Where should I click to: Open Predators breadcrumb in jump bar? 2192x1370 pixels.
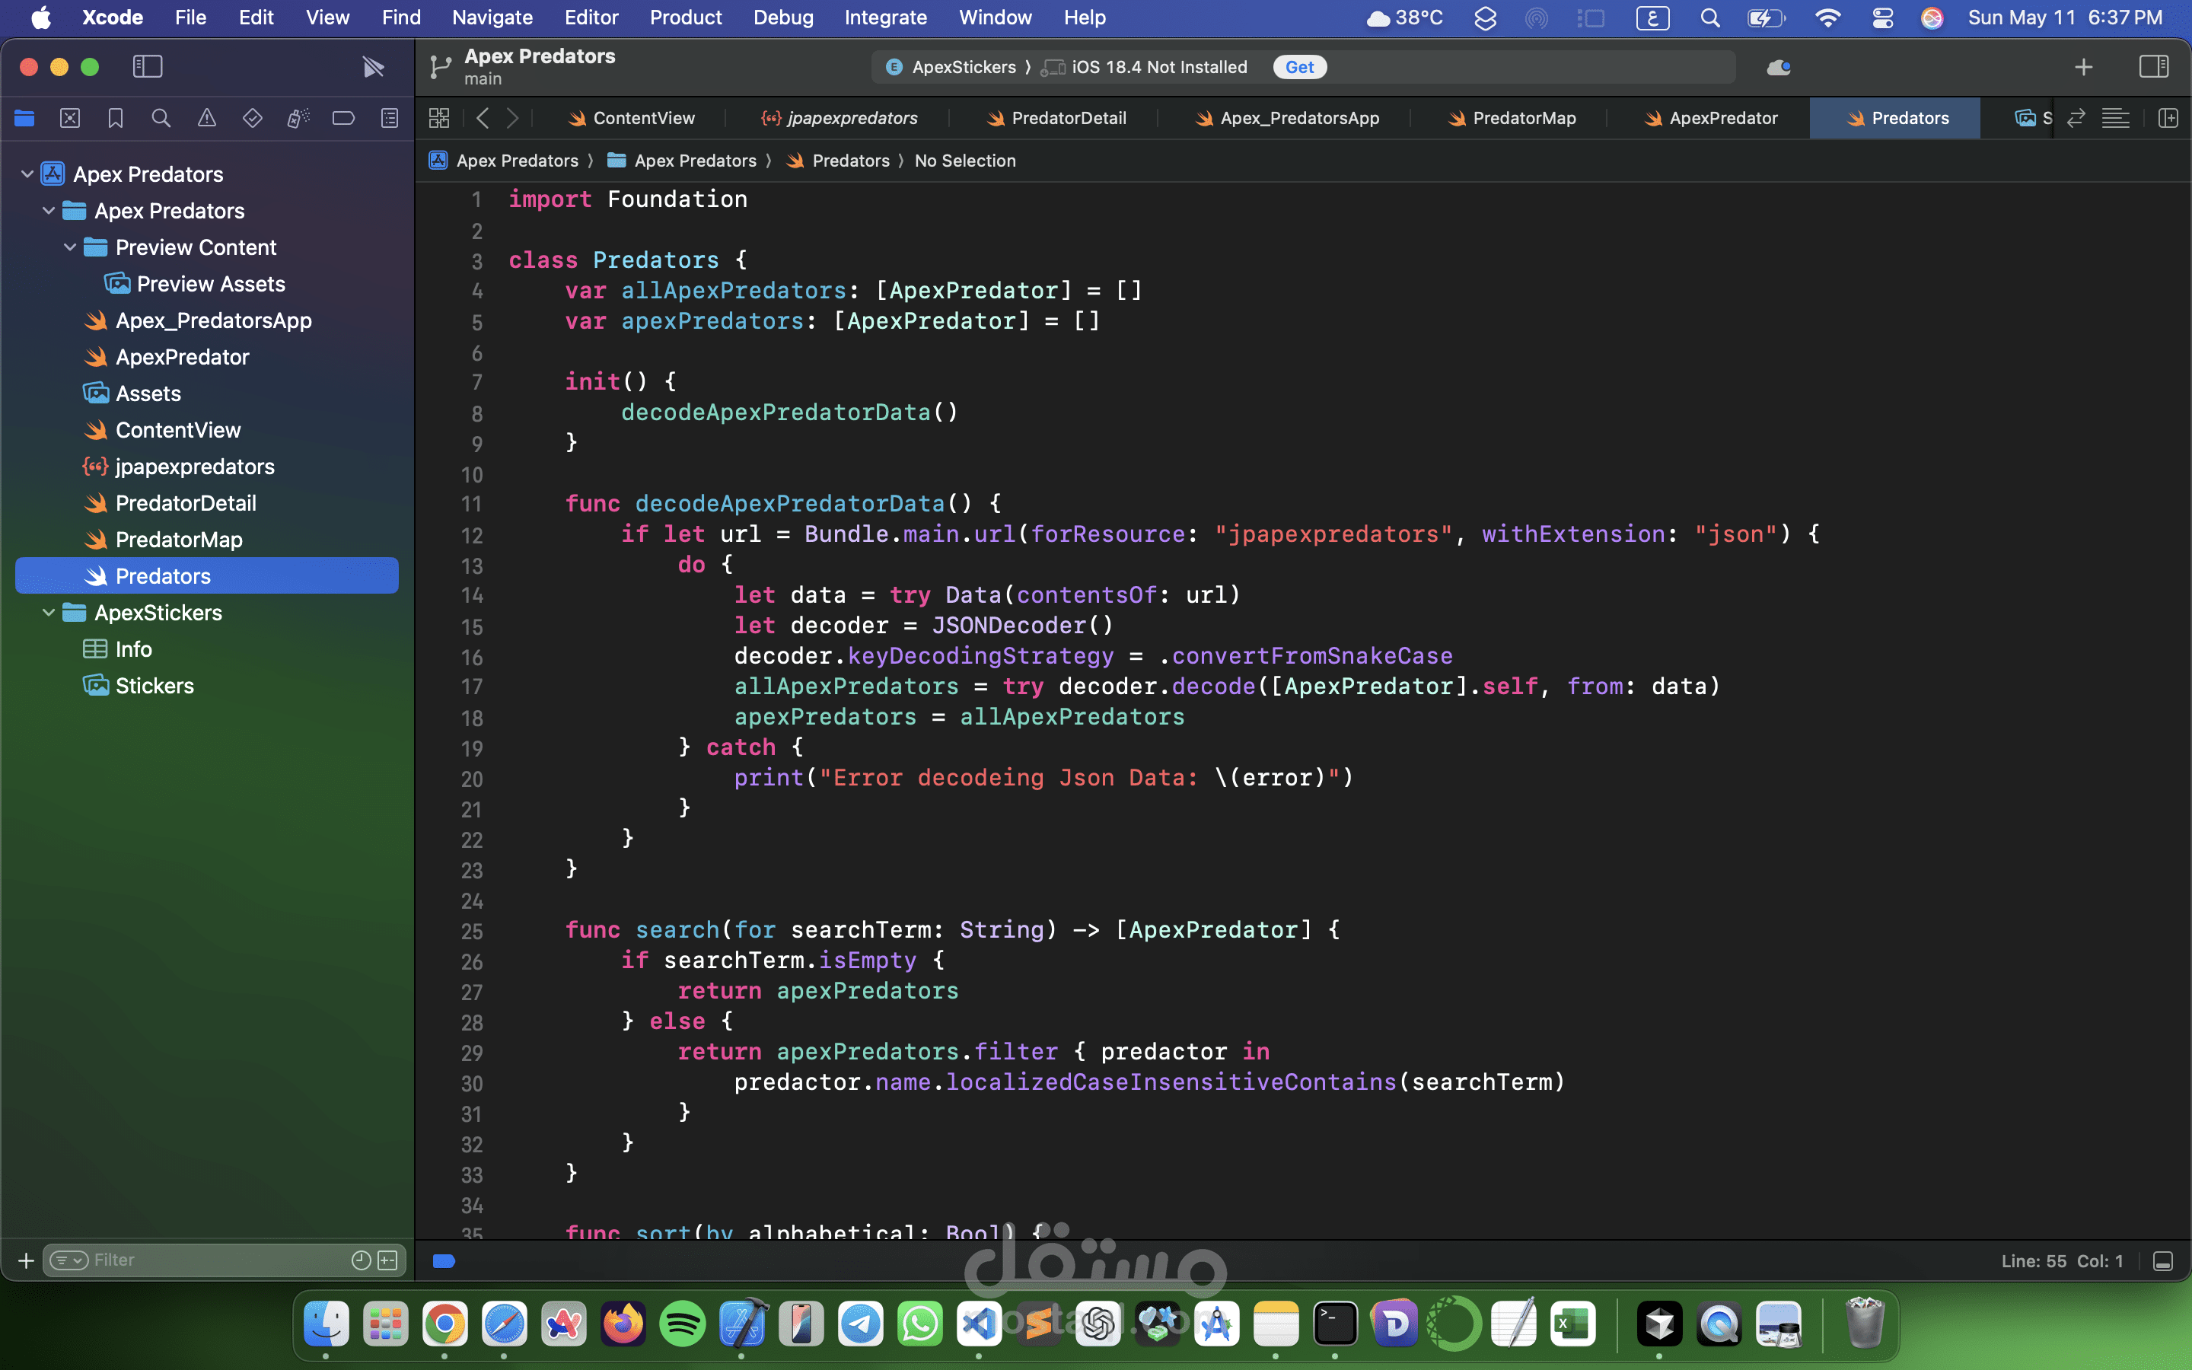coord(838,161)
